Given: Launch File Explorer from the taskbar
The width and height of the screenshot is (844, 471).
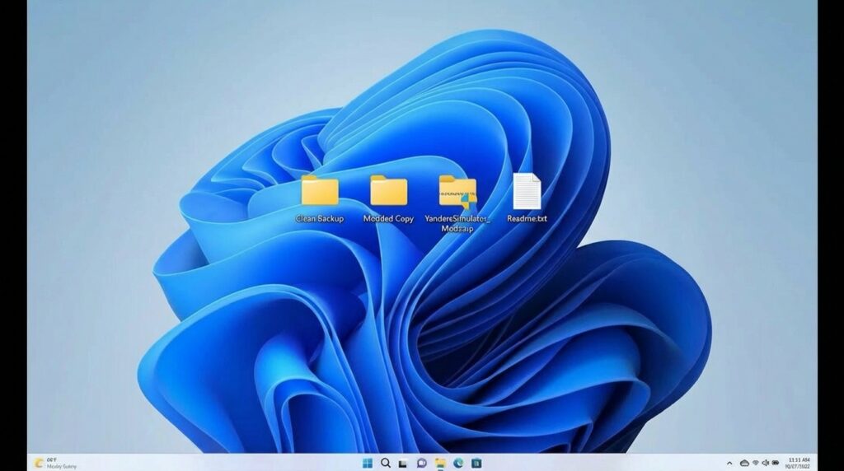Looking at the screenshot, I should pyautogui.click(x=440, y=463).
